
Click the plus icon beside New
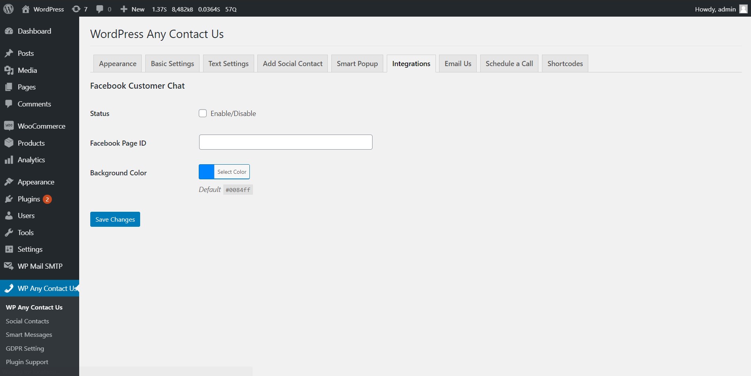point(124,9)
